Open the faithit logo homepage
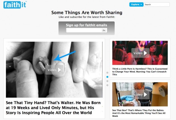The image size is (176, 120). pyautogui.click(x=15, y=5)
